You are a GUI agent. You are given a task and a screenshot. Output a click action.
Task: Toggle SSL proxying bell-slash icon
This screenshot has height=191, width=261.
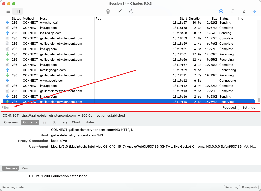(x=233, y=11)
